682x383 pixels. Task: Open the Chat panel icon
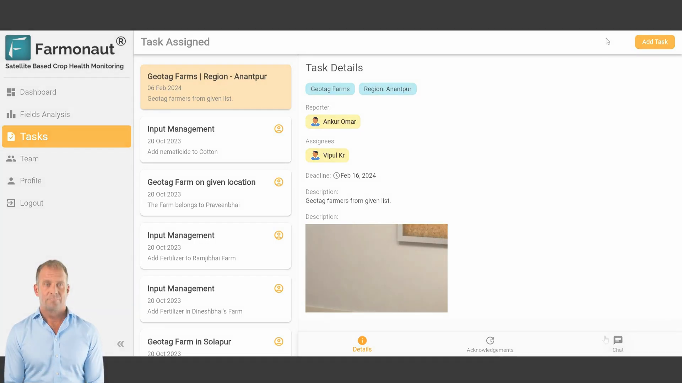(x=618, y=340)
